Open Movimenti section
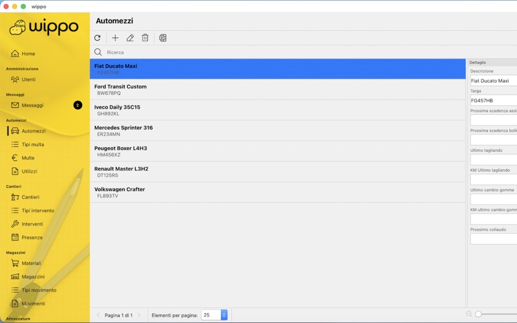The width and height of the screenshot is (517, 323). click(34, 304)
